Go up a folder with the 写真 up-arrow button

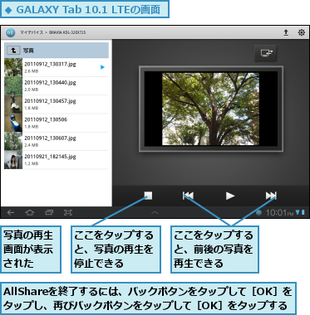pyautogui.click(x=13, y=51)
